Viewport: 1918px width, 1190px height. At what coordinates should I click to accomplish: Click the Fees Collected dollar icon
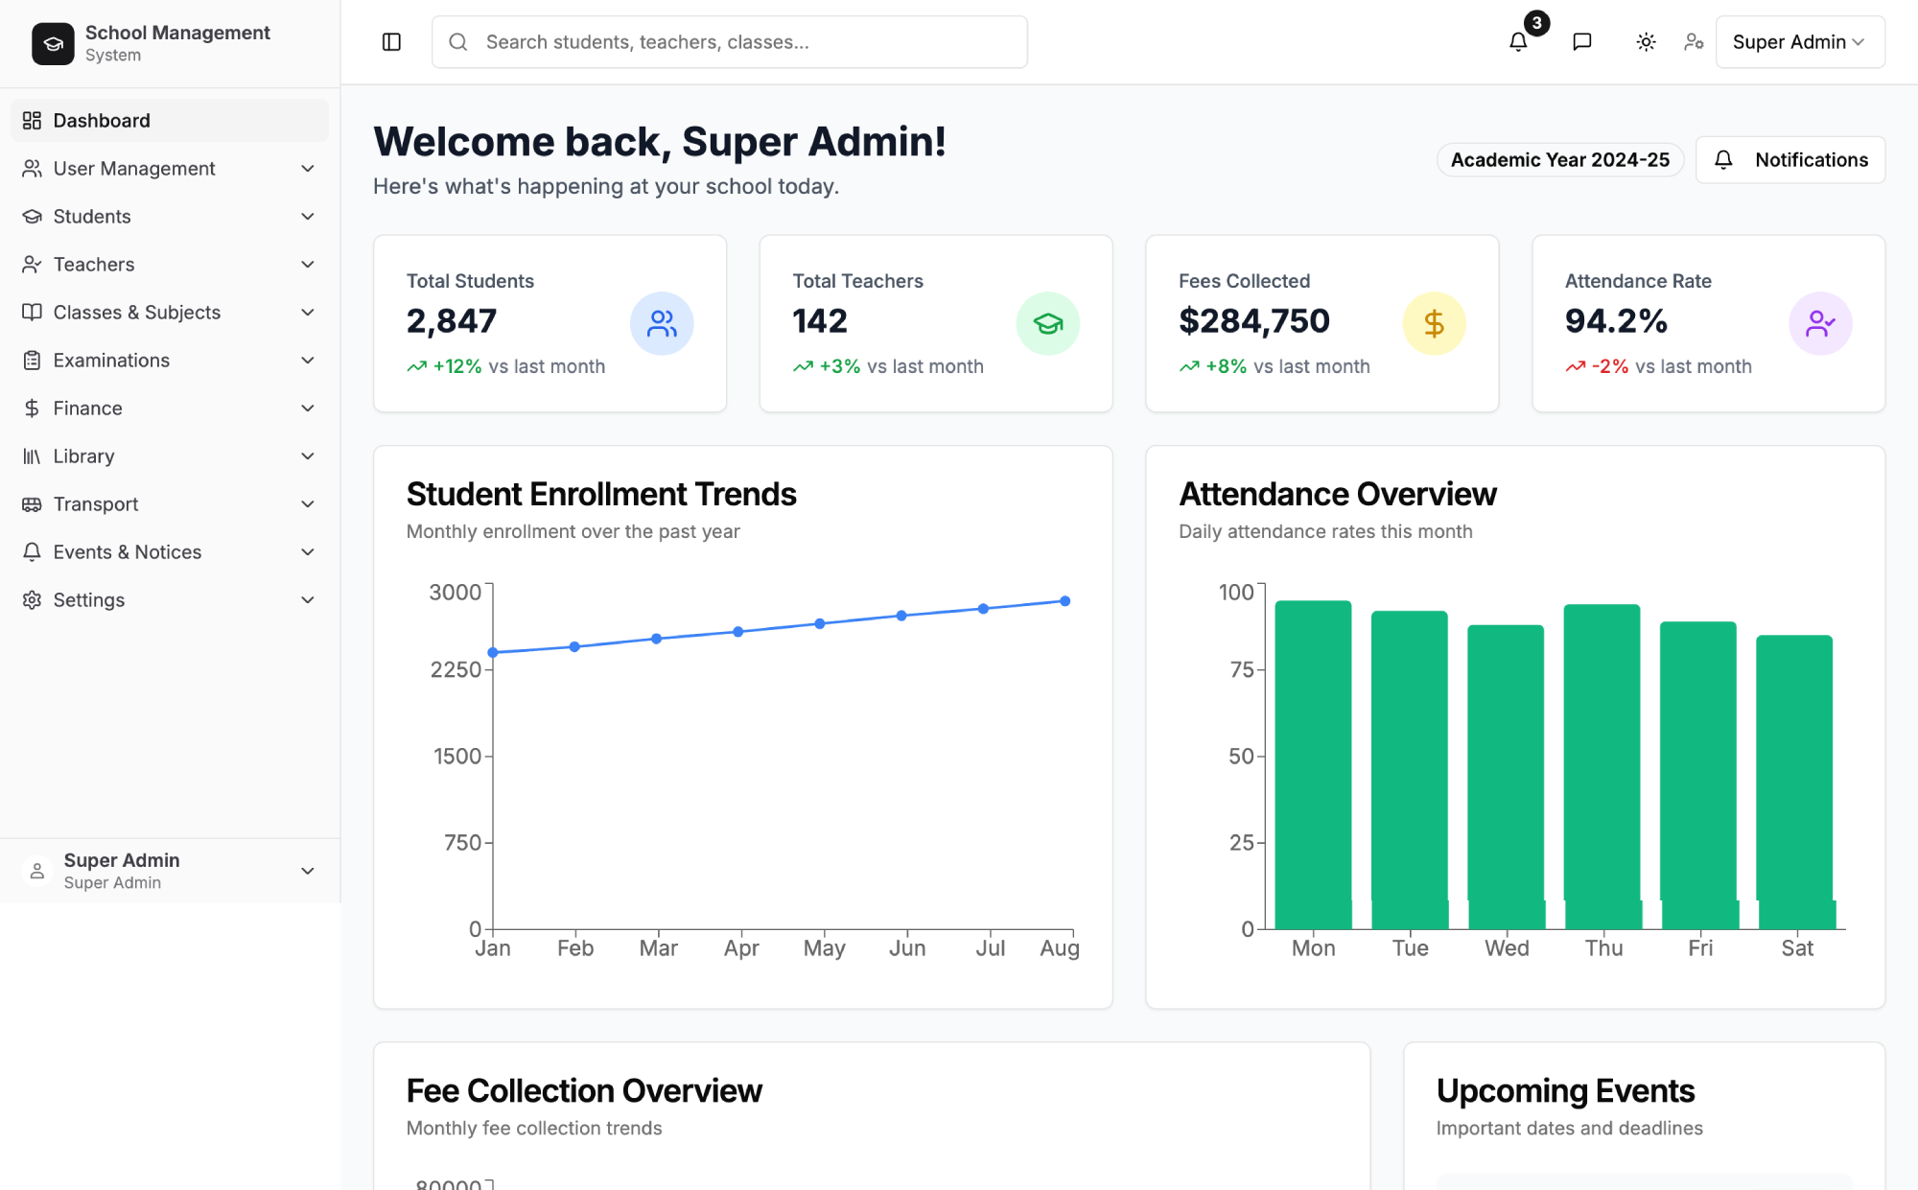pos(1434,323)
